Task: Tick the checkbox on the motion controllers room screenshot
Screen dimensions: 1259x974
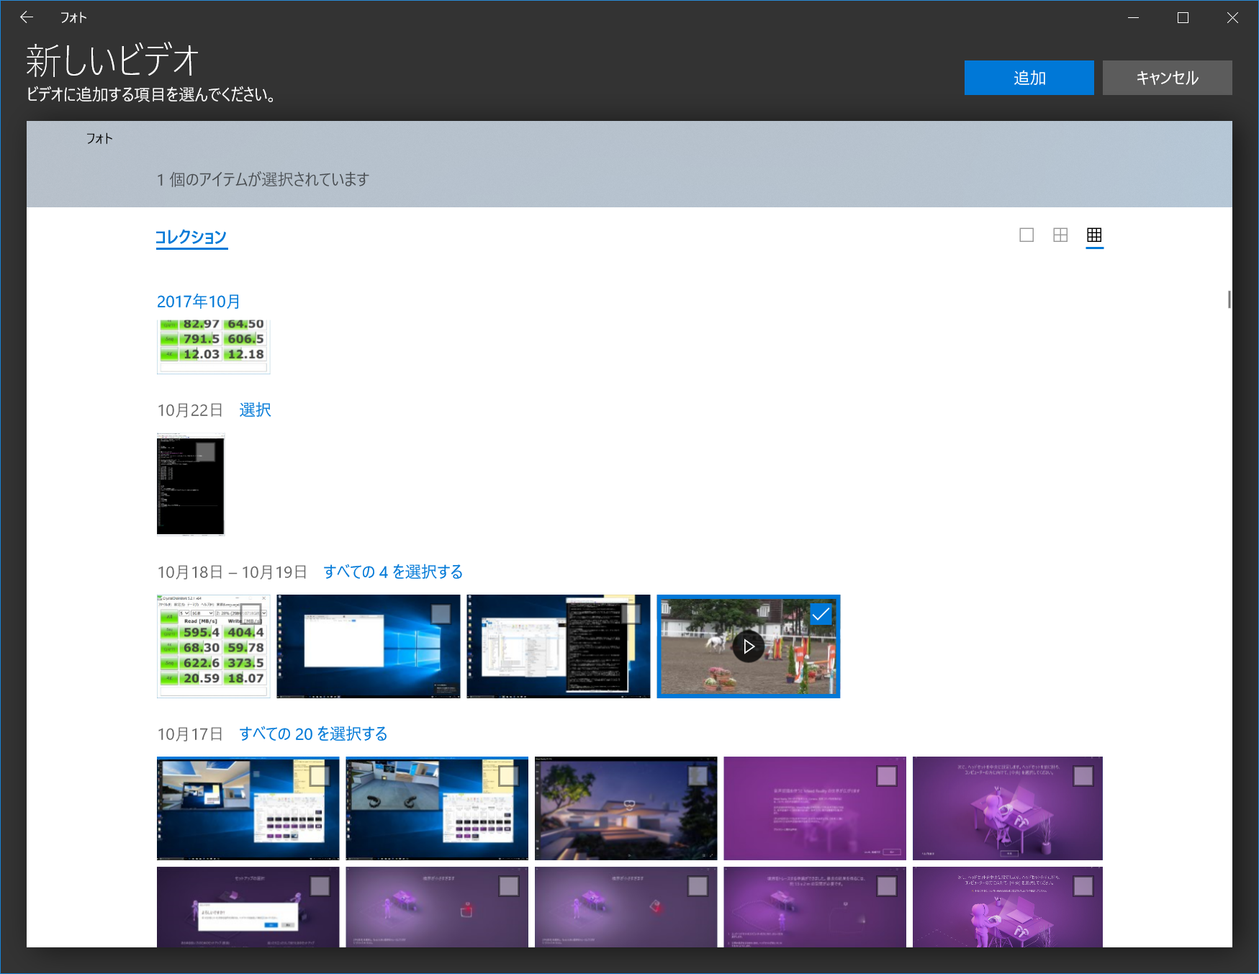Action: [x=509, y=775]
